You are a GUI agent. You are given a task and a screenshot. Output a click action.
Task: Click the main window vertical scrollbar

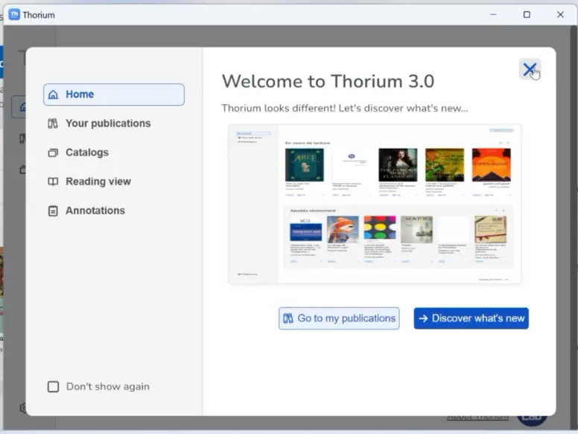(574, 227)
